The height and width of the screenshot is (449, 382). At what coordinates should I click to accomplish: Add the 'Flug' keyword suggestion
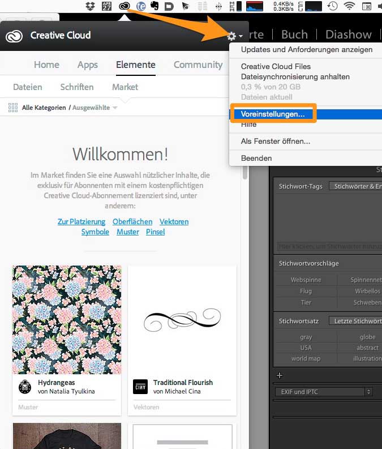point(306,291)
